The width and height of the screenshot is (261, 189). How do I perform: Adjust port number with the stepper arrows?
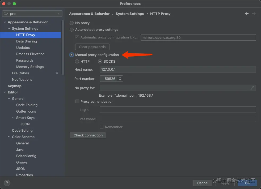coord(120,79)
